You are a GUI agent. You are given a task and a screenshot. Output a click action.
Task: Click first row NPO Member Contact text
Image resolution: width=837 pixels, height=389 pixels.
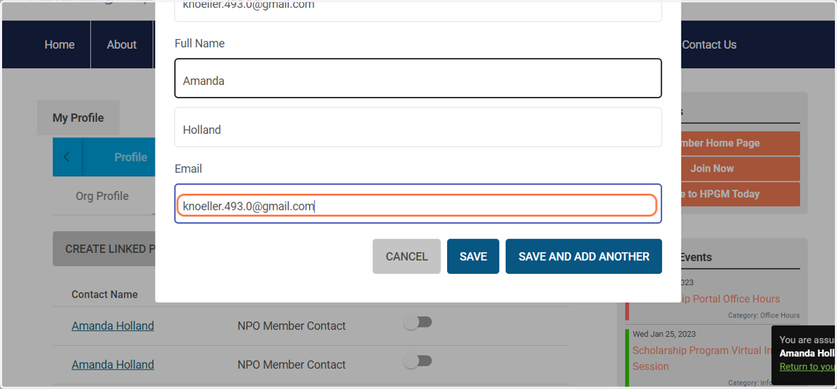tap(292, 326)
